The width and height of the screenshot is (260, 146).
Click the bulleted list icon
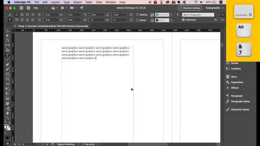(x=131, y=15)
